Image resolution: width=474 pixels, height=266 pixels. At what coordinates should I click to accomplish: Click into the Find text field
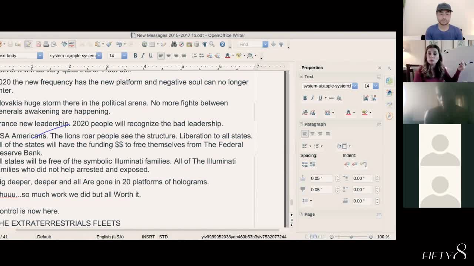[250, 44]
